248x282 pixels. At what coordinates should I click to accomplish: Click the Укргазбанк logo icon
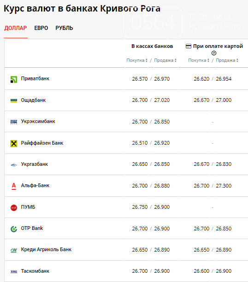coord(14,165)
